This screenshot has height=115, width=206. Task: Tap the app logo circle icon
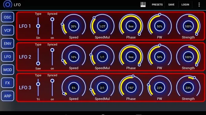tap(7, 5)
